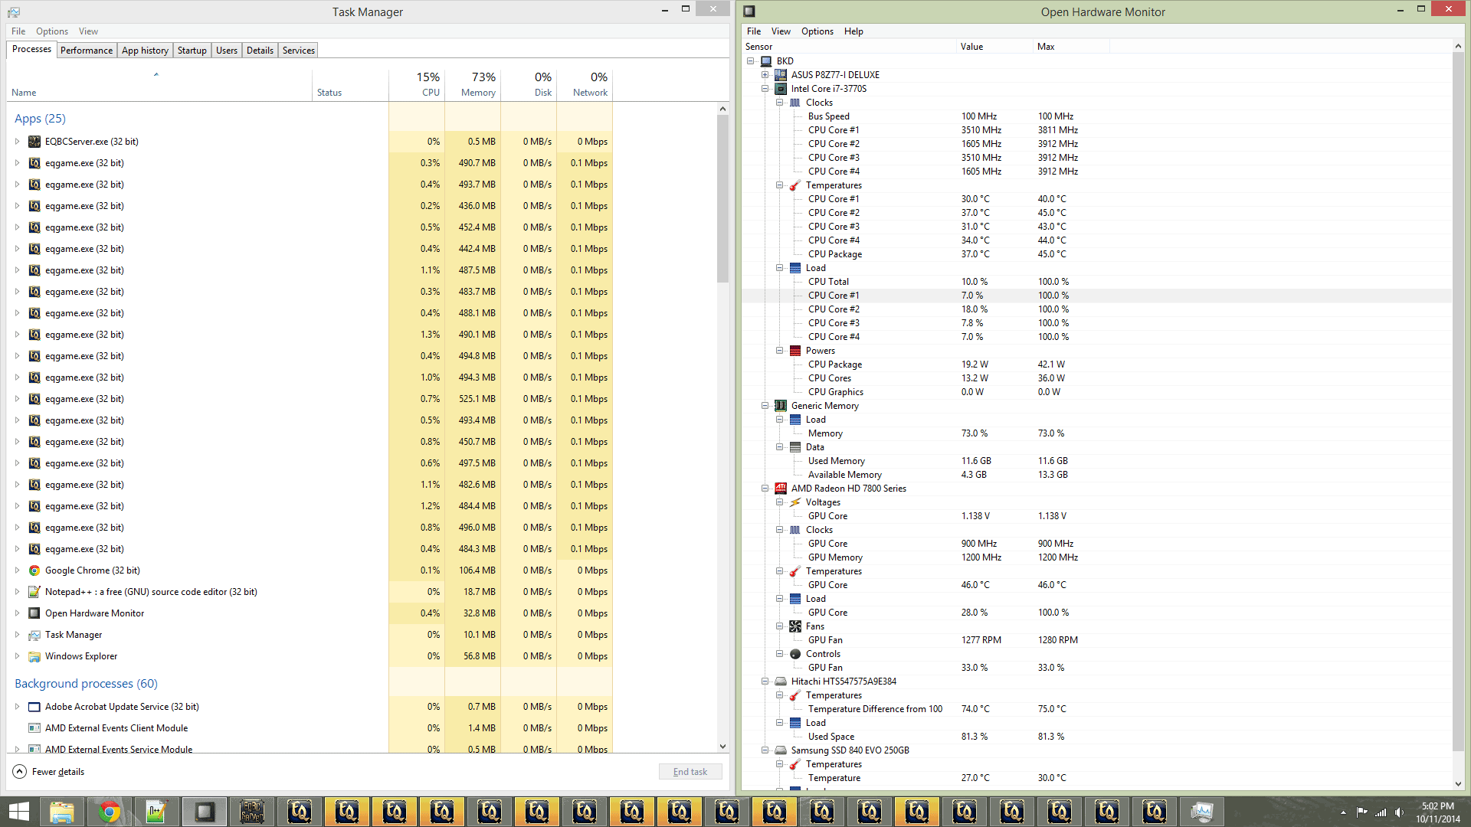Click the Powers icon under Intel Core
1471x827 pixels.
[795, 351]
